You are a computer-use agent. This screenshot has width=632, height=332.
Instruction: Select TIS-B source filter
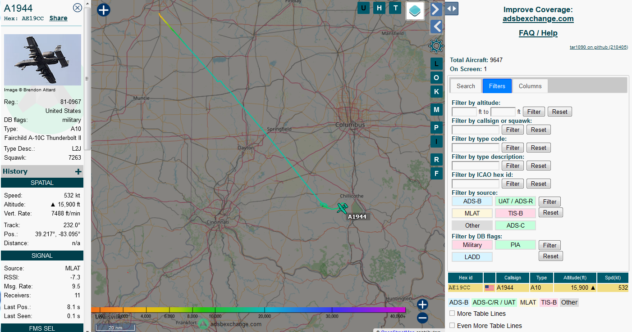(x=516, y=213)
